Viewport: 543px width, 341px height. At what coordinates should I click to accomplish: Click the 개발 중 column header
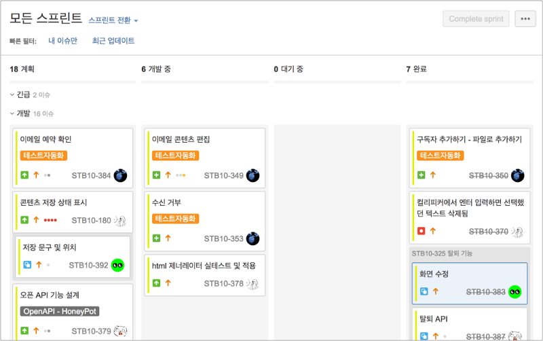point(159,69)
